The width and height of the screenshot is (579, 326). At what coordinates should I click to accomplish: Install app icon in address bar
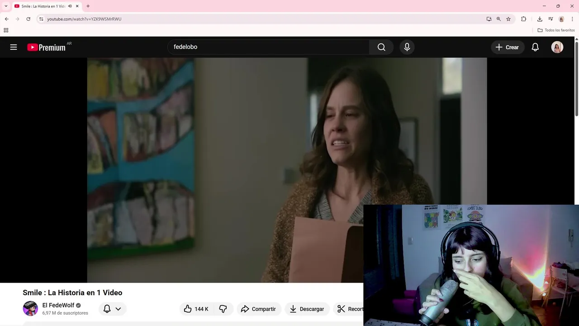pyautogui.click(x=489, y=19)
